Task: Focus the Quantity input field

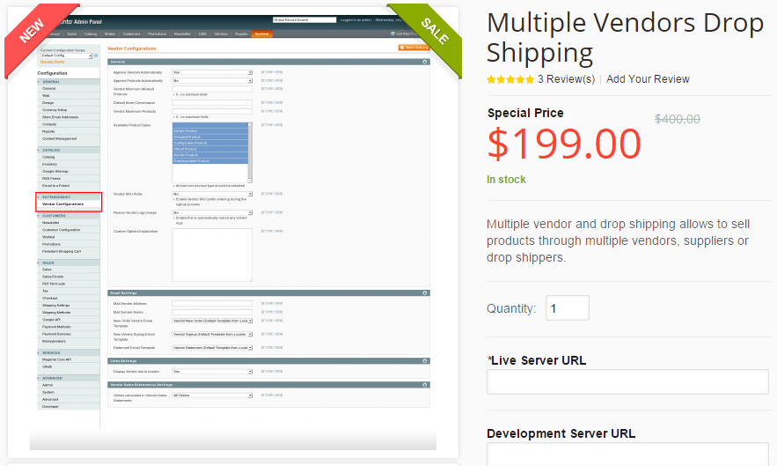Action: pyautogui.click(x=568, y=308)
